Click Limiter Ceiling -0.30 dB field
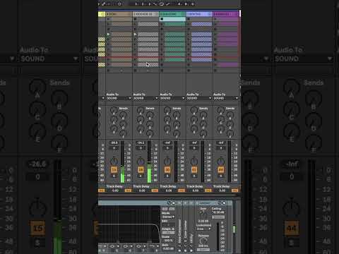This screenshot has height=254, width=339. tap(218, 212)
